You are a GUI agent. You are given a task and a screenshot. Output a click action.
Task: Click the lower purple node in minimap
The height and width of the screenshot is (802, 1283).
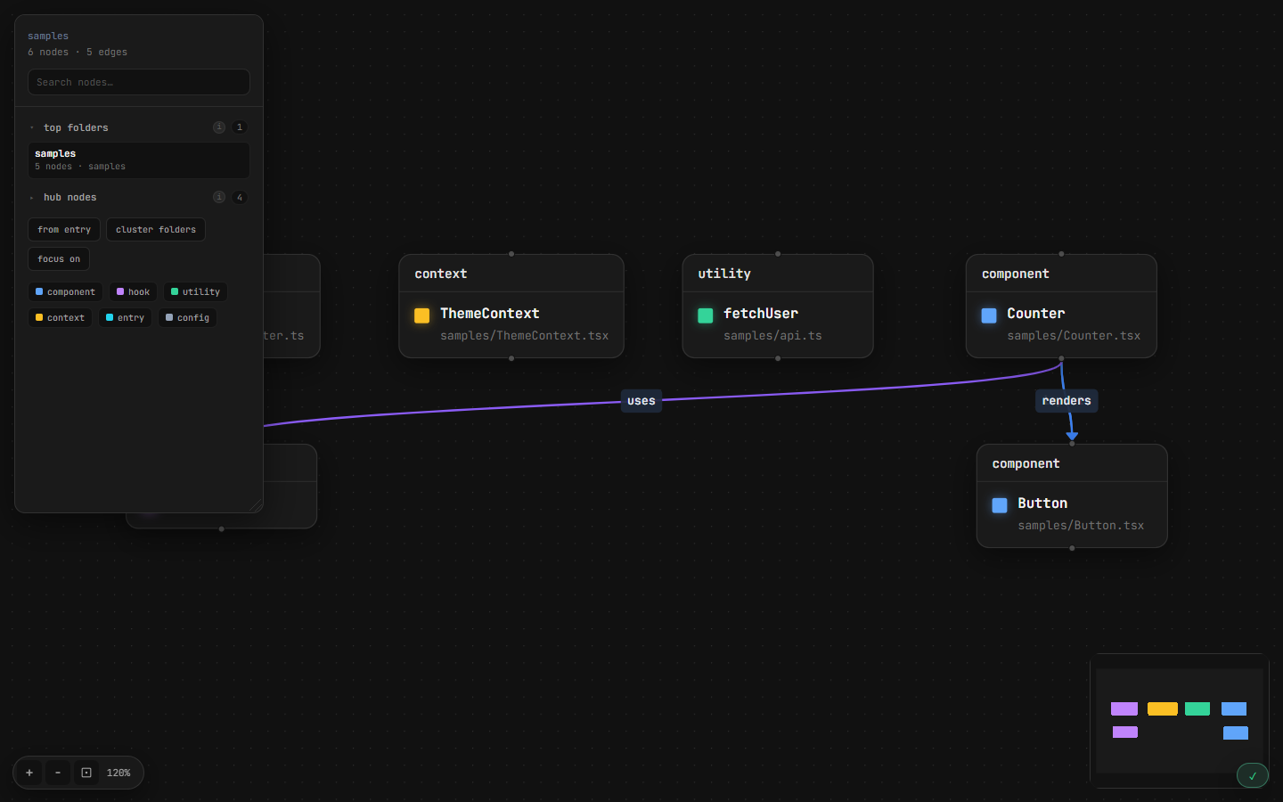[x=1125, y=732]
